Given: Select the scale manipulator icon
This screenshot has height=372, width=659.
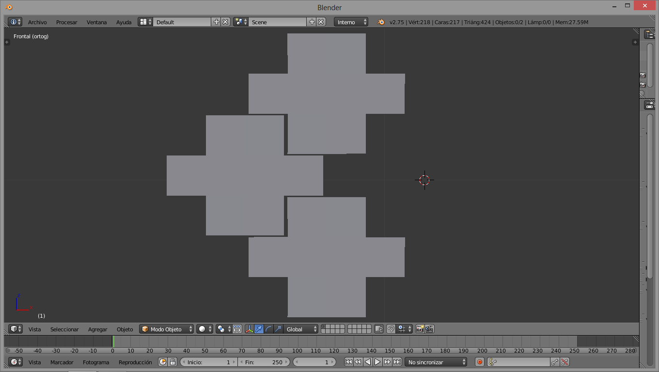Looking at the screenshot, I should pyautogui.click(x=278, y=329).
